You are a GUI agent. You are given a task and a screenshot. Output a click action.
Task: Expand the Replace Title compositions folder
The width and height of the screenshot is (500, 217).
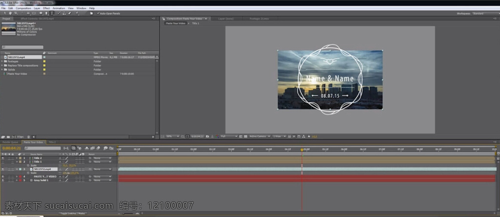[x=2, y=65]
